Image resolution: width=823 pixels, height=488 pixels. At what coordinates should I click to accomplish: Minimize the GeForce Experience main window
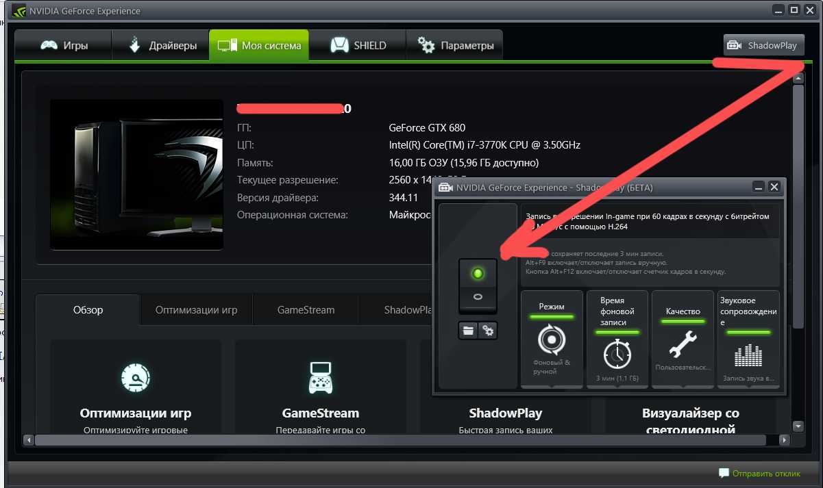tap(779, 10)
